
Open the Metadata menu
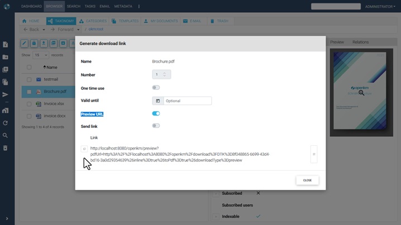point(123,6)
